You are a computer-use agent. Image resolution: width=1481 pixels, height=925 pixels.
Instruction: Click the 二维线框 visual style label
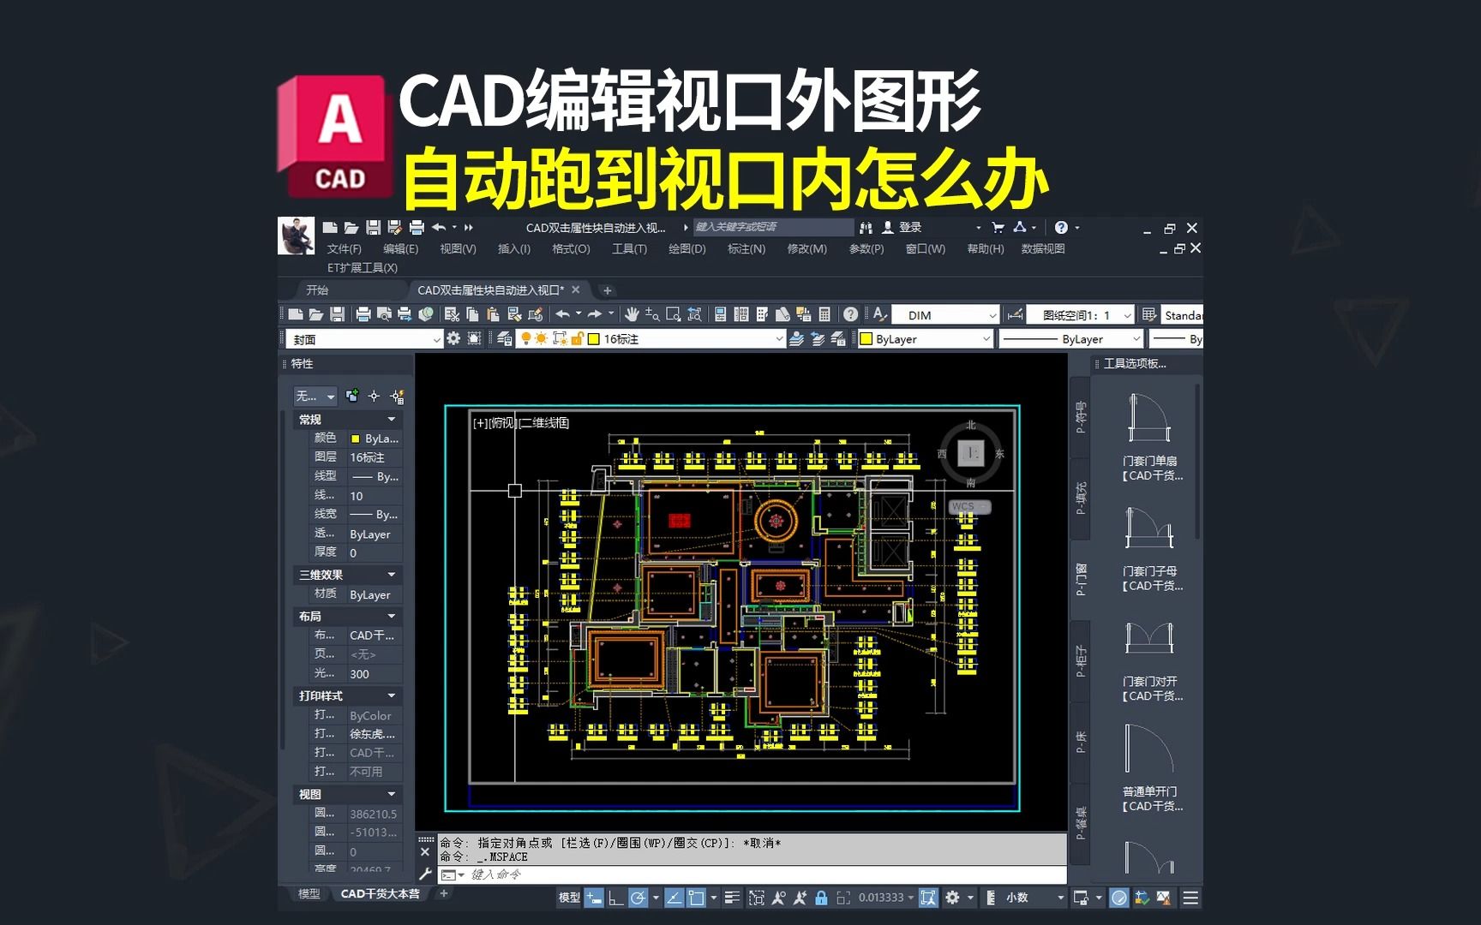(544, 423)
